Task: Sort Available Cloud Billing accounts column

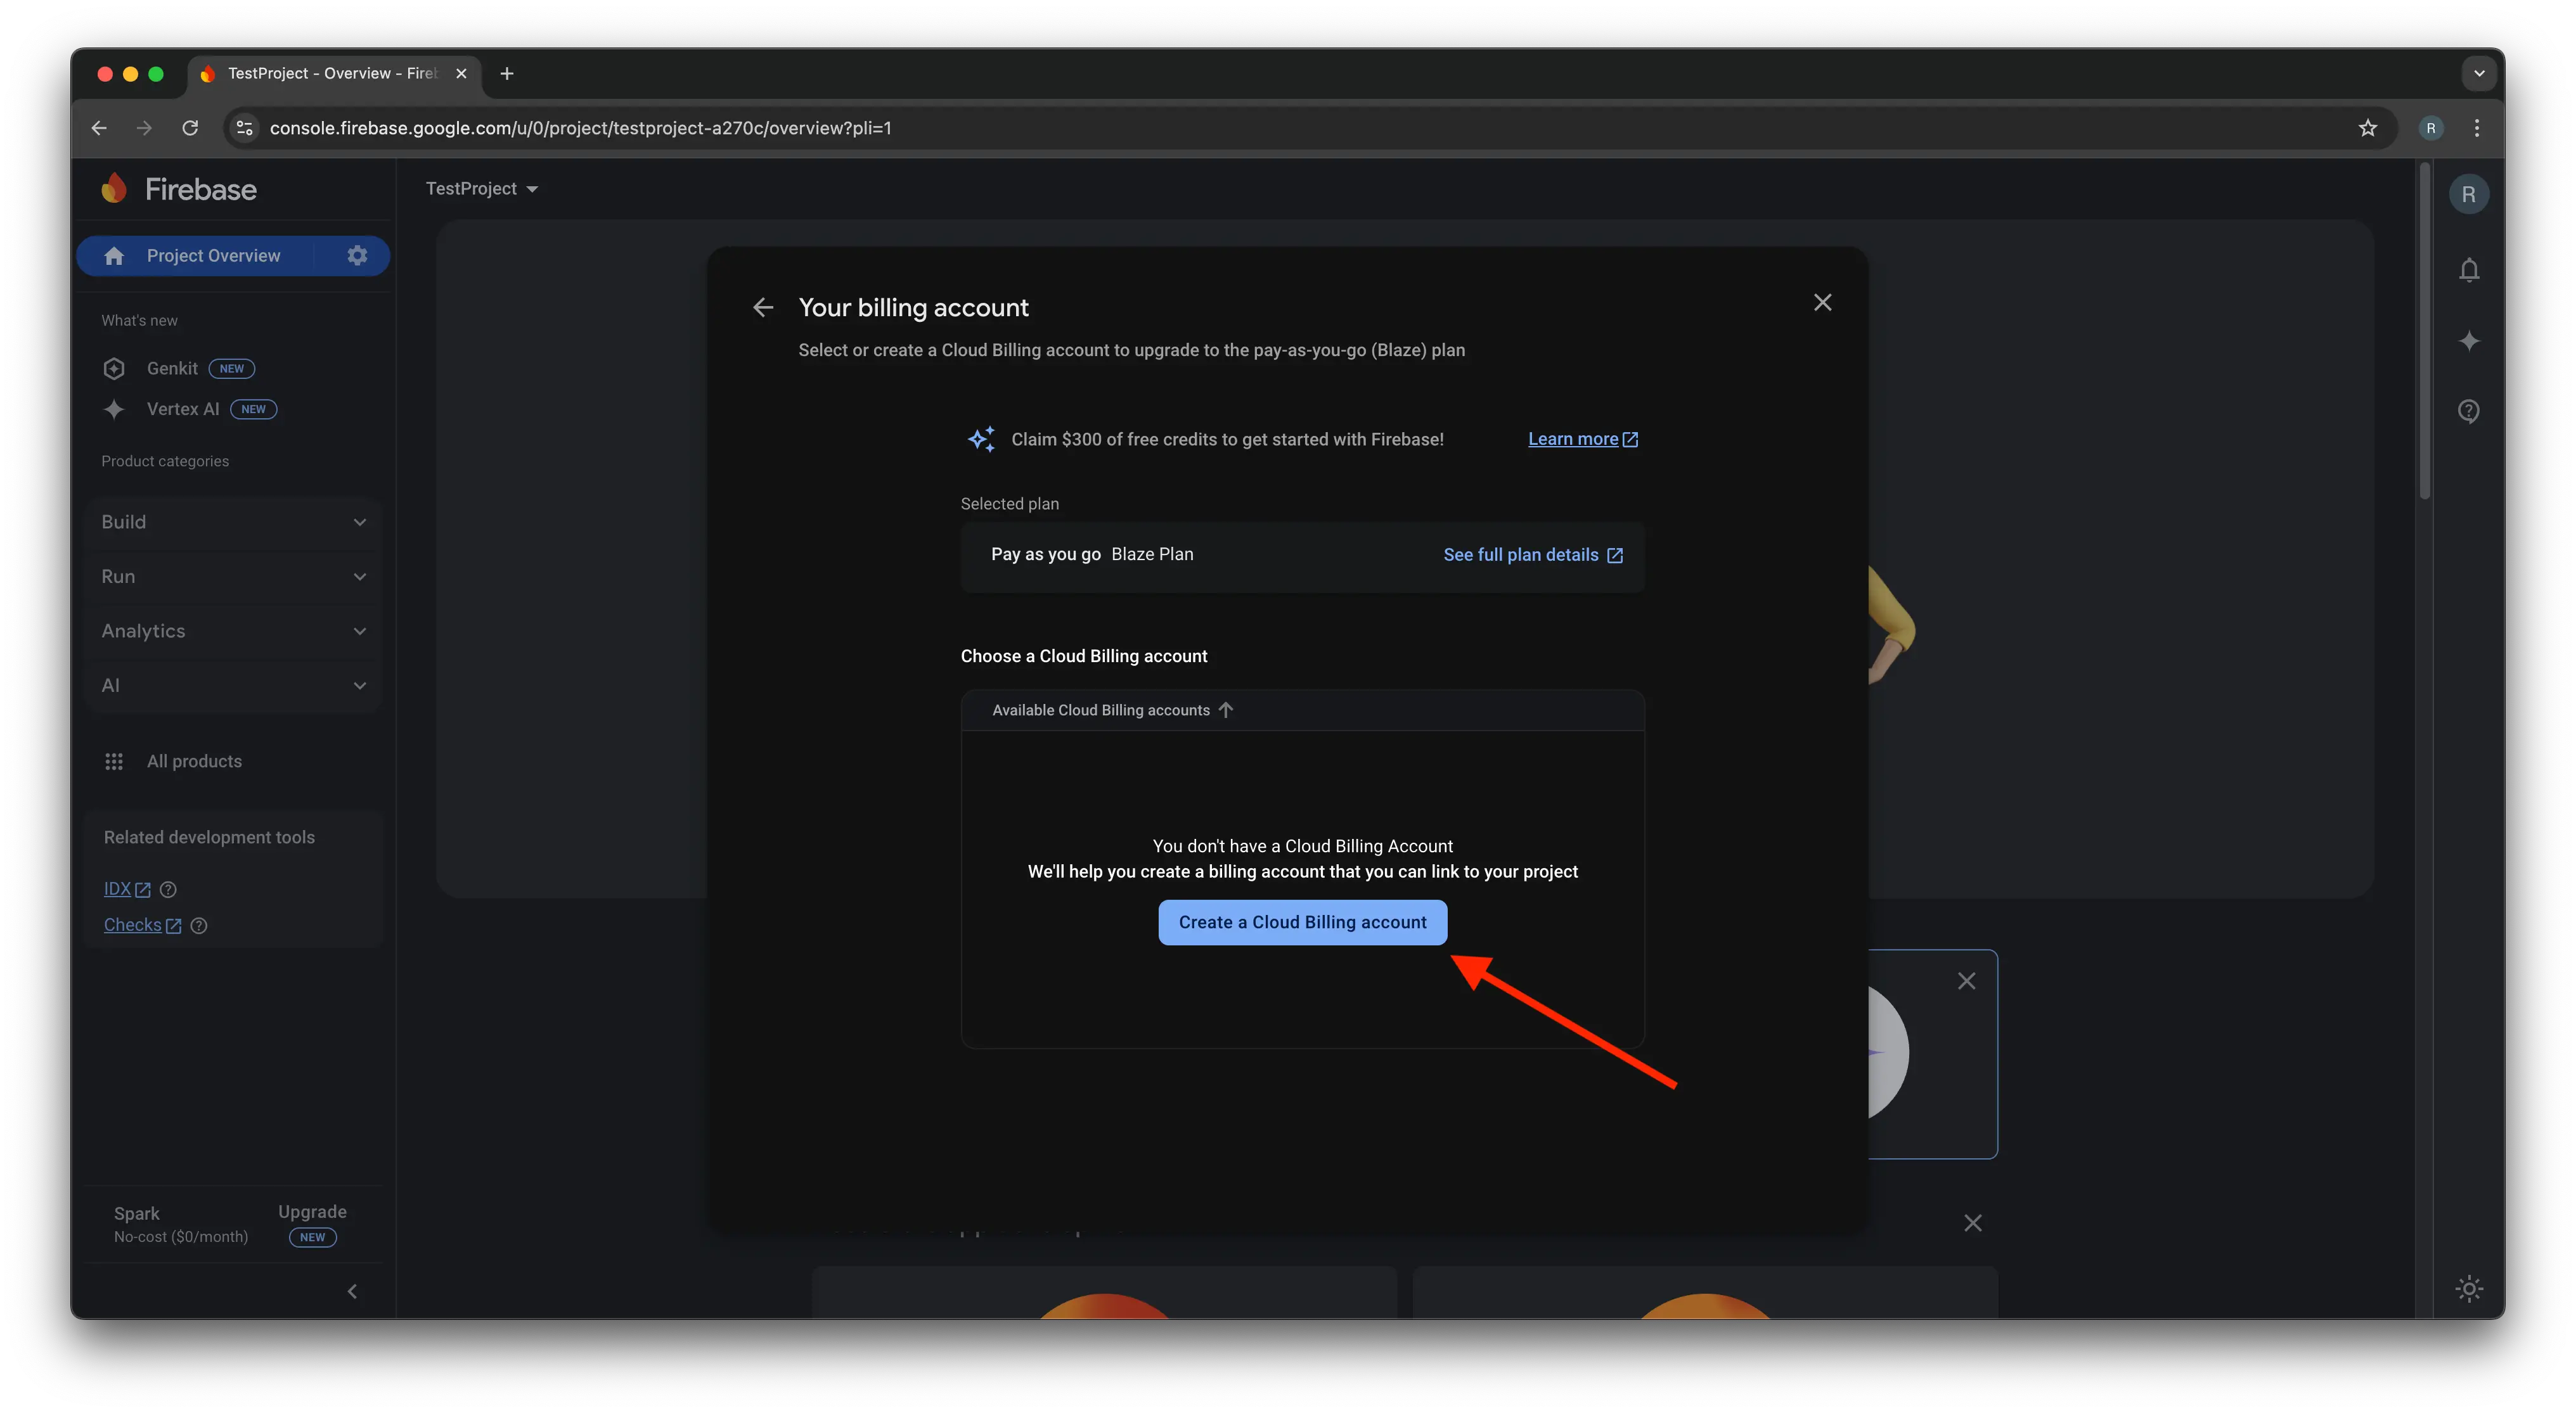Action: tap(1112, 710)
